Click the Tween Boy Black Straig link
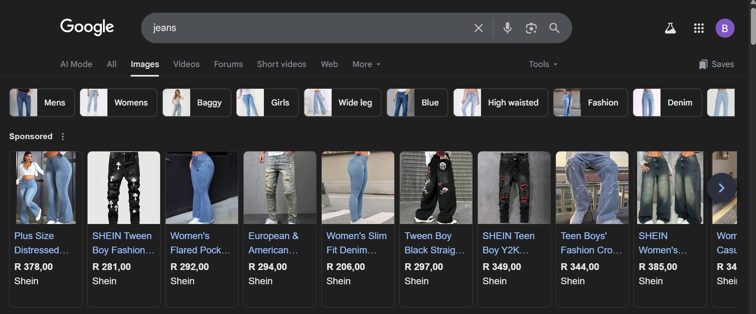This screenshot has width=756, height=314. pos(435,243)
